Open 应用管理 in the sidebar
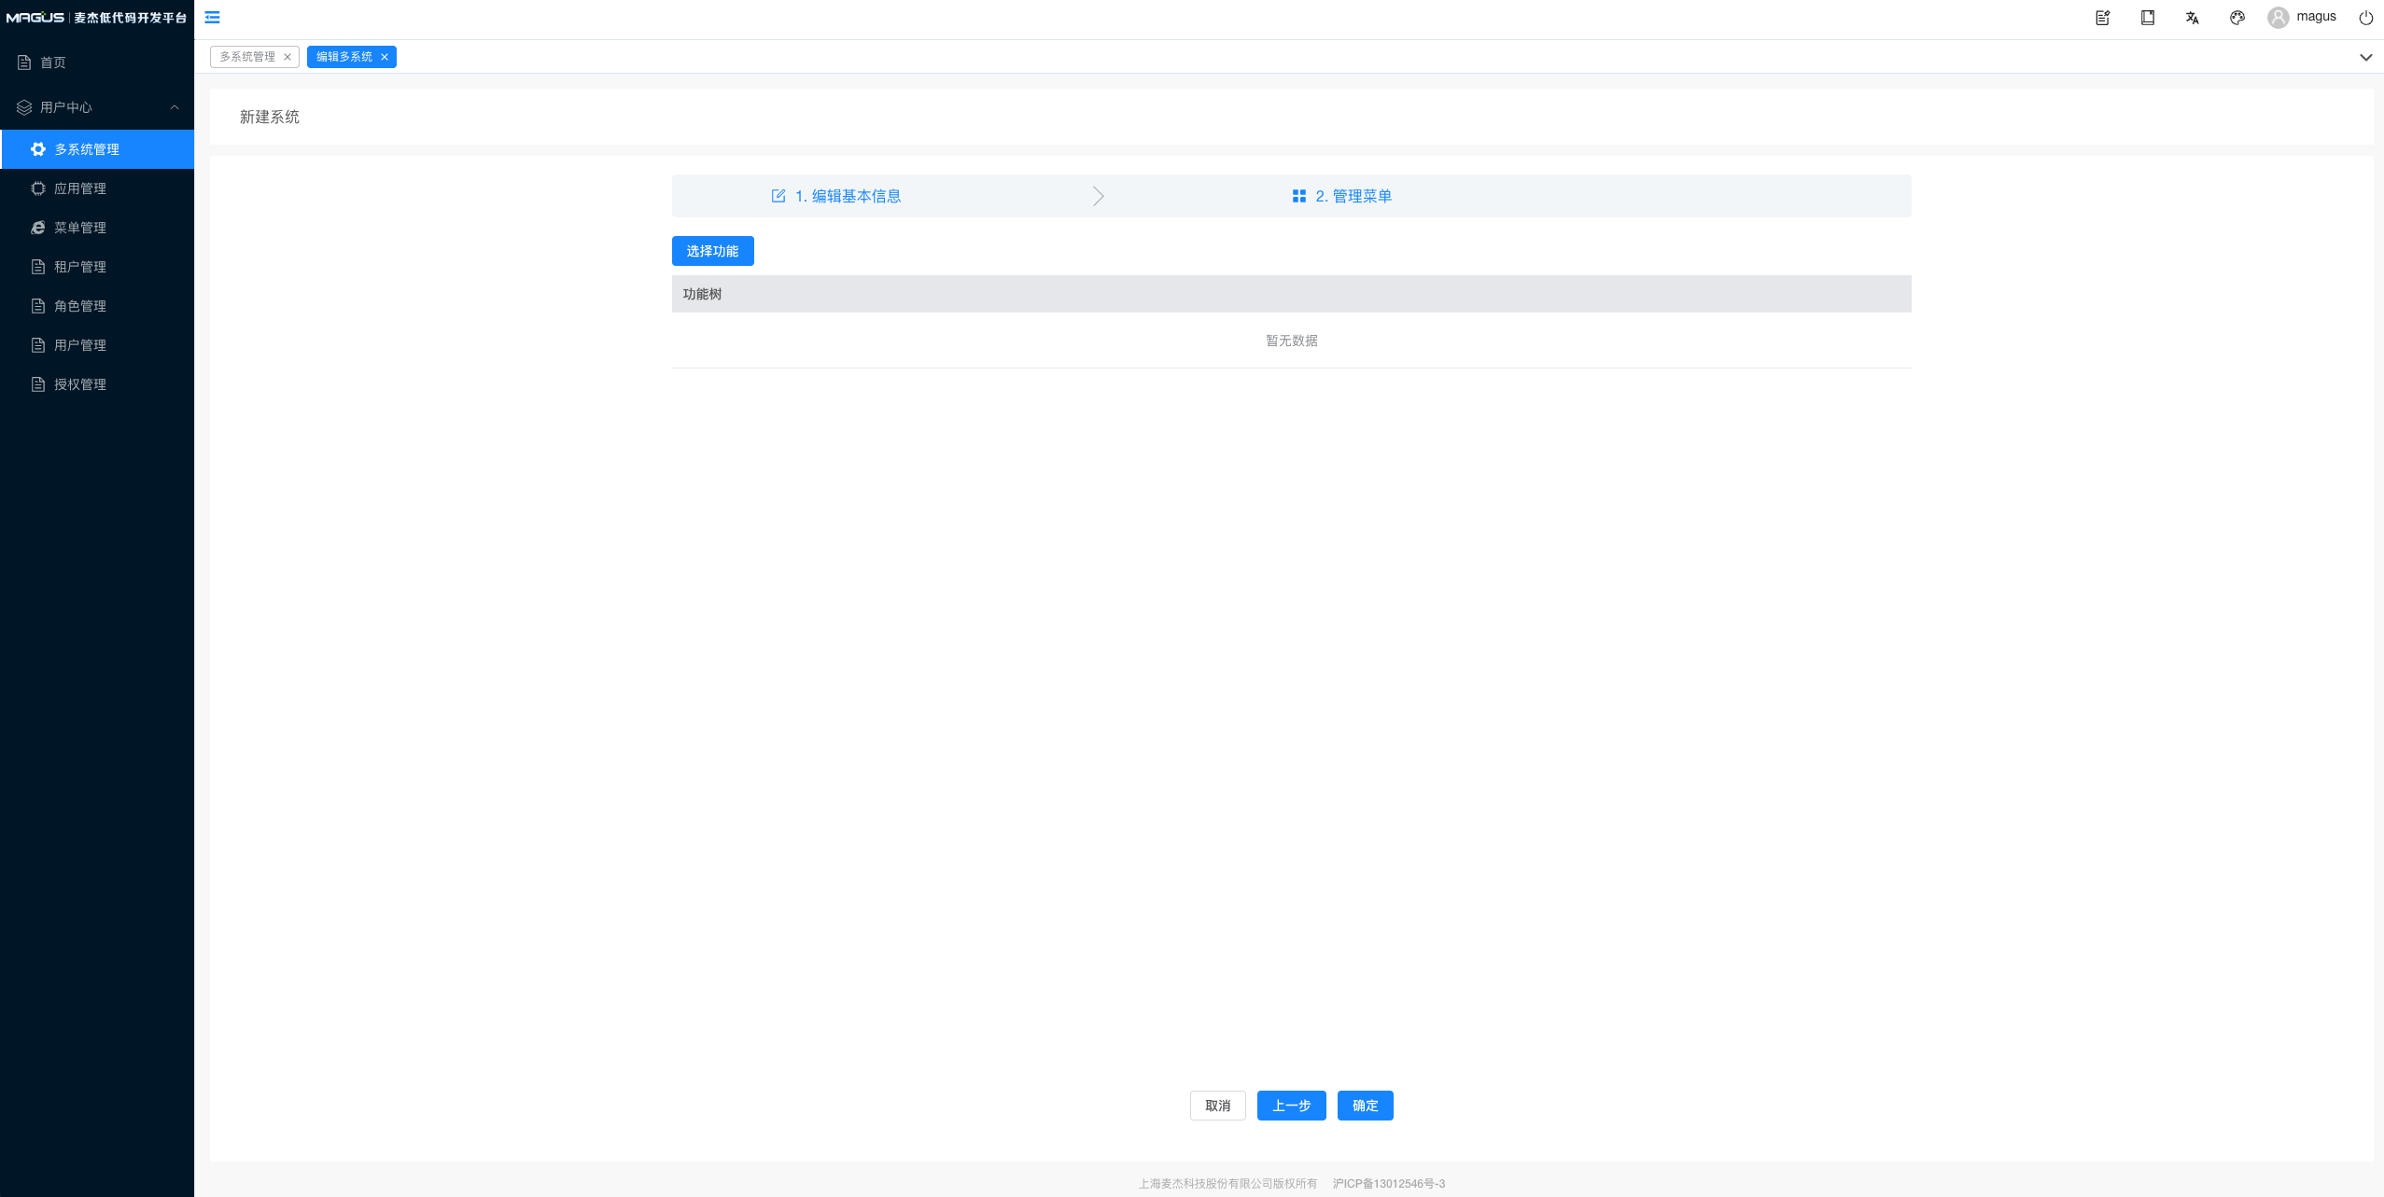2384x1197 pixels. point(97,188)
